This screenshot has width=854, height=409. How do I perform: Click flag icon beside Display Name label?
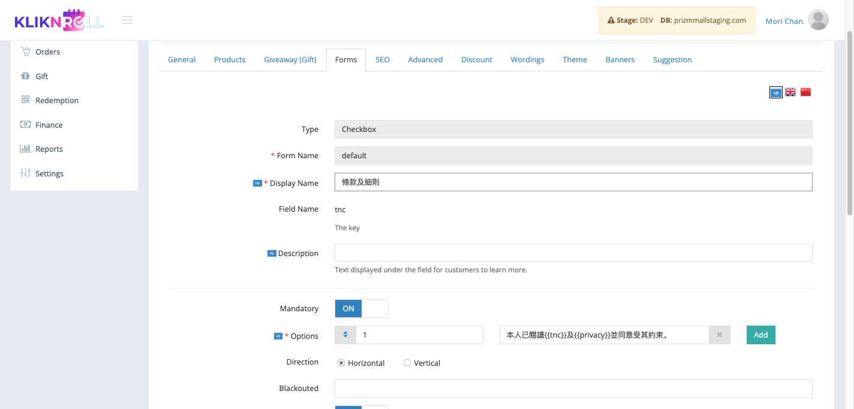click(257, 183)
